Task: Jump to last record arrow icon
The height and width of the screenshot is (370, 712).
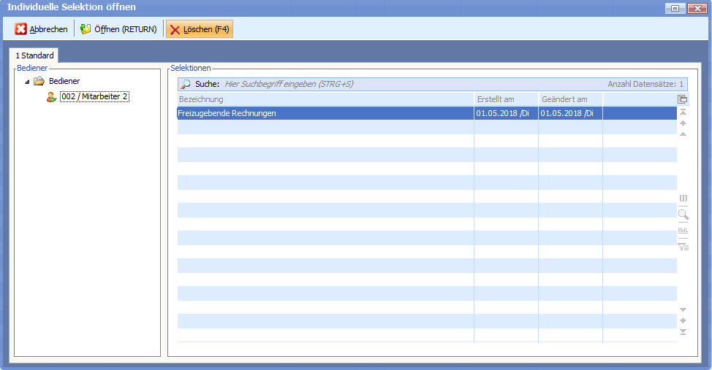Action: point(683,332)
